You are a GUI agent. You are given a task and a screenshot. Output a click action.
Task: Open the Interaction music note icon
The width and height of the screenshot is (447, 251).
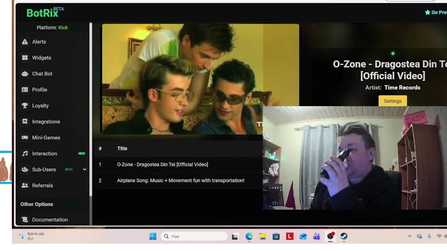tap(25, 154)
